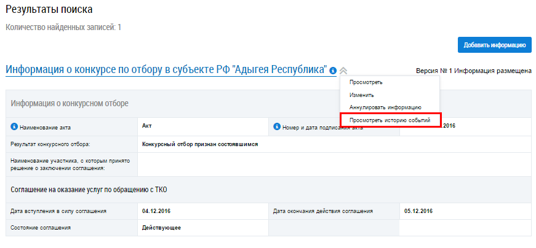Collapse the menu with the double chevron icon
The width and height of the screenshot is (536, 248).
343,71
